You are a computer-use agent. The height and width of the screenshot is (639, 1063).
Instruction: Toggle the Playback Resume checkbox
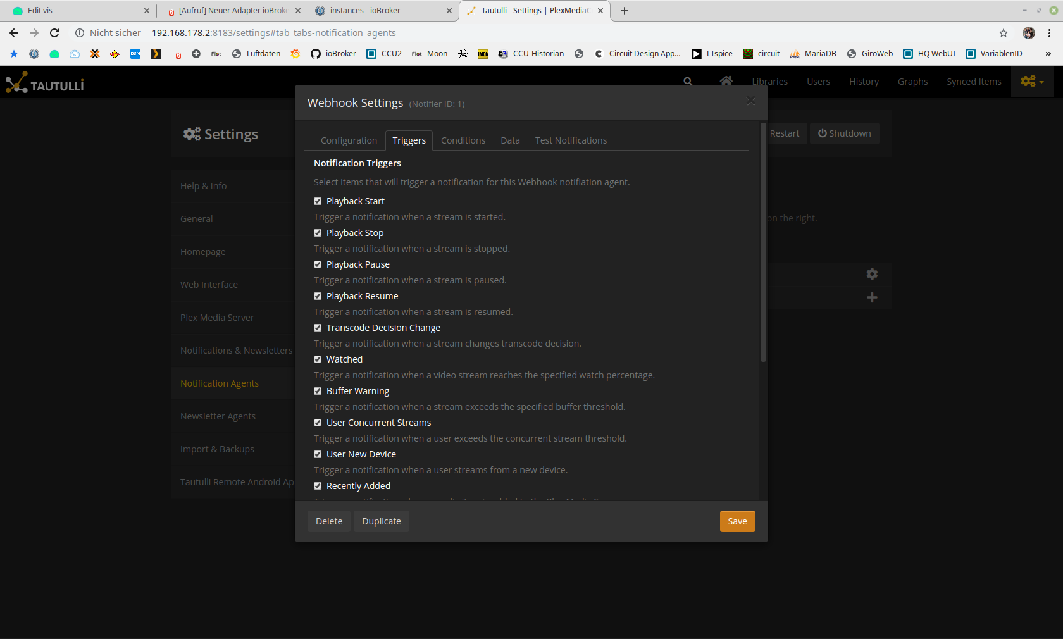tap(318, 296)
